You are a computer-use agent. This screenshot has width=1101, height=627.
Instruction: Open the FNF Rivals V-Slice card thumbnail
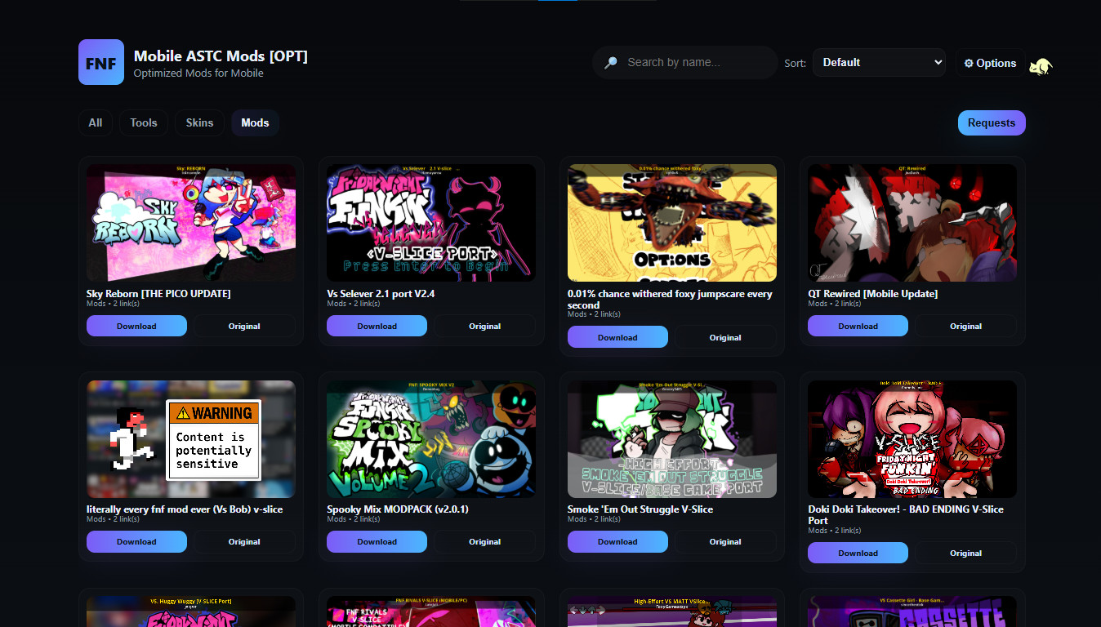click(431, 611)
